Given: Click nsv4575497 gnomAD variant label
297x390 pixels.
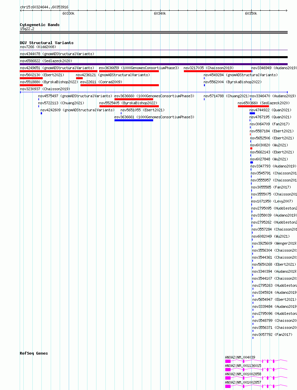Looking at the screenshot, I should click(75, 96).
